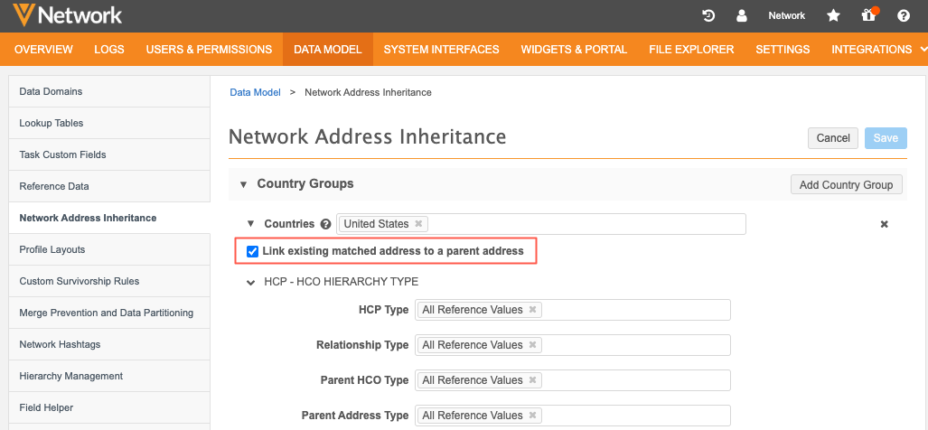Click the user profile icon

(742, 15)
